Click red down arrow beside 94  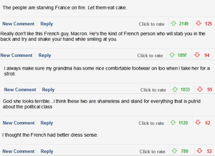point(197,55)
